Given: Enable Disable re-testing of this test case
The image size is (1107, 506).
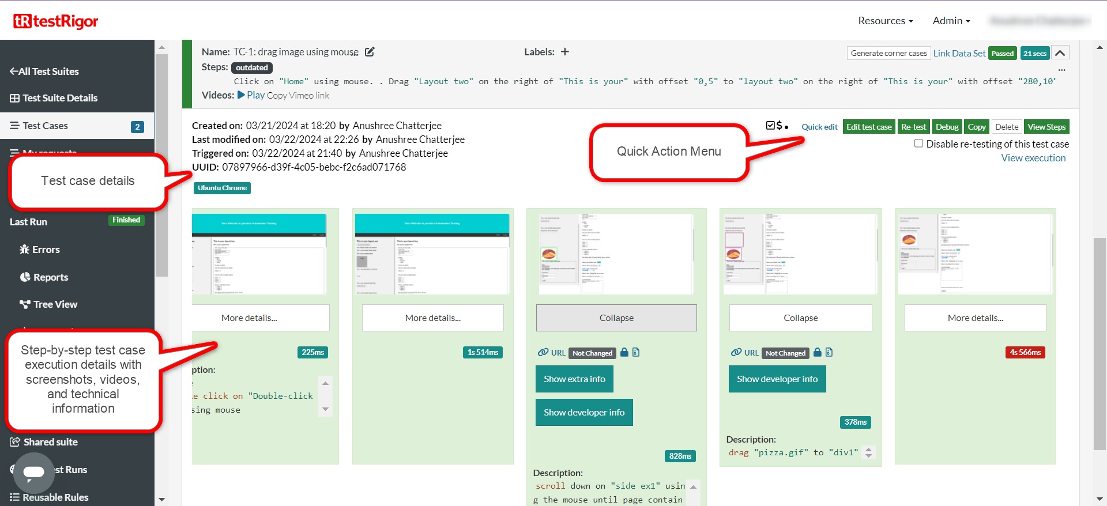Looking at the screenshot, I should pyautogui.click(x=918, y=144).
